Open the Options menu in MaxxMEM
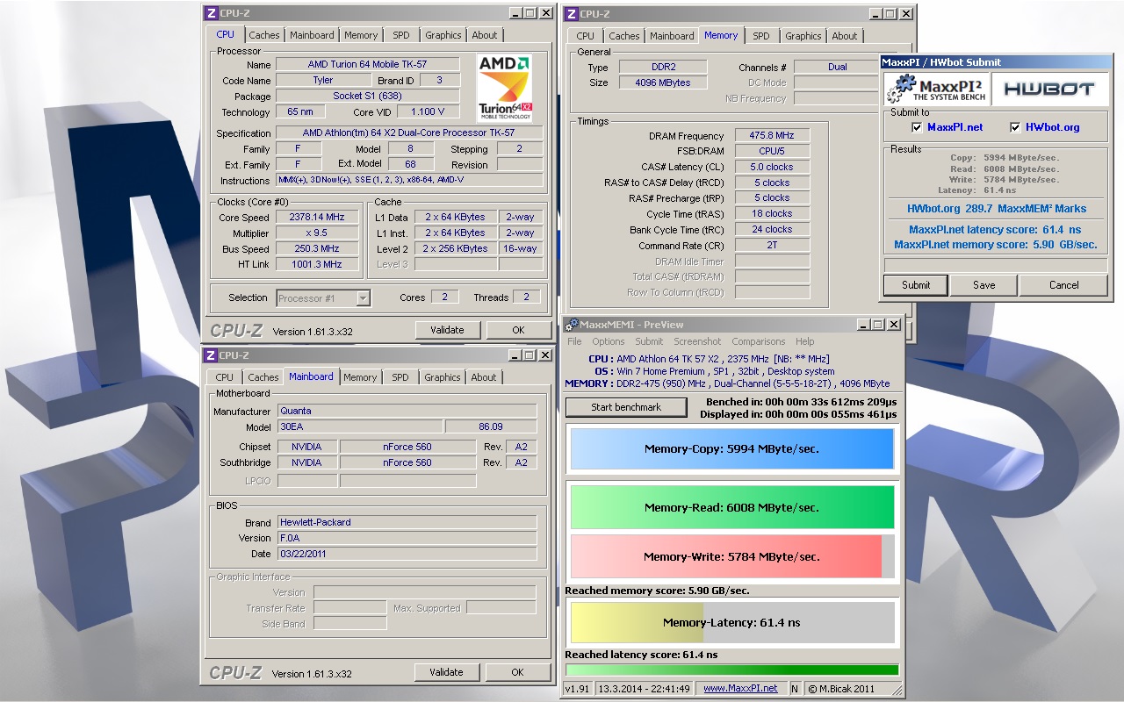The height and width of the screenshot is (702, 1124). click(609, 341)
